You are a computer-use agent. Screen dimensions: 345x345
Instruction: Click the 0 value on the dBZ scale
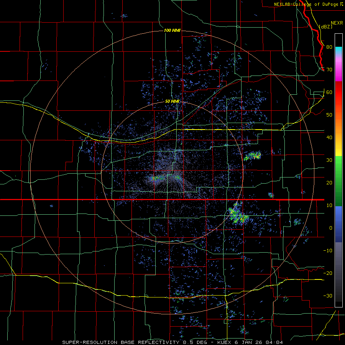(331, 228)
